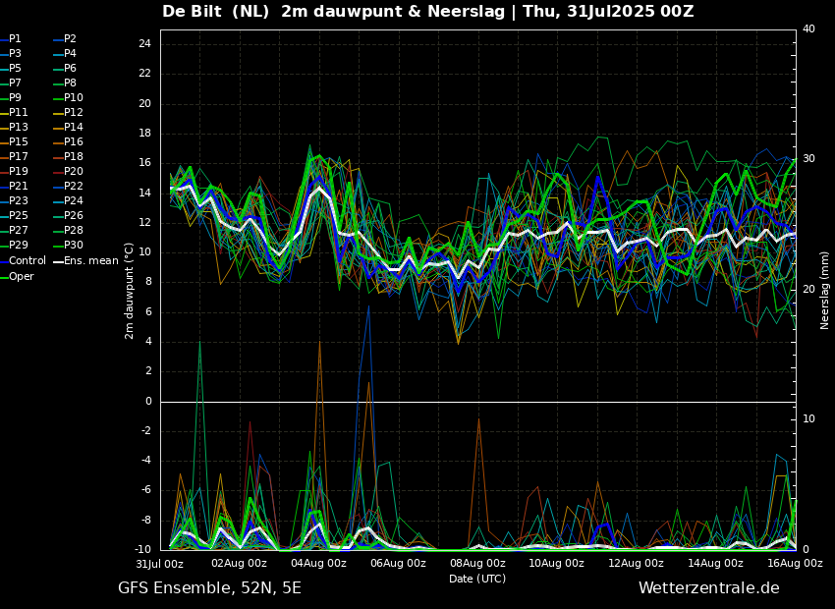Click the 24 dew point axis tick

[x=144, y=44]
